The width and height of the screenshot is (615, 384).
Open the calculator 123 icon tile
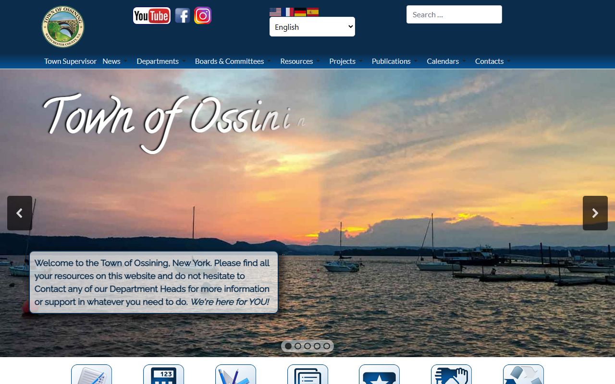pos(163,374)
